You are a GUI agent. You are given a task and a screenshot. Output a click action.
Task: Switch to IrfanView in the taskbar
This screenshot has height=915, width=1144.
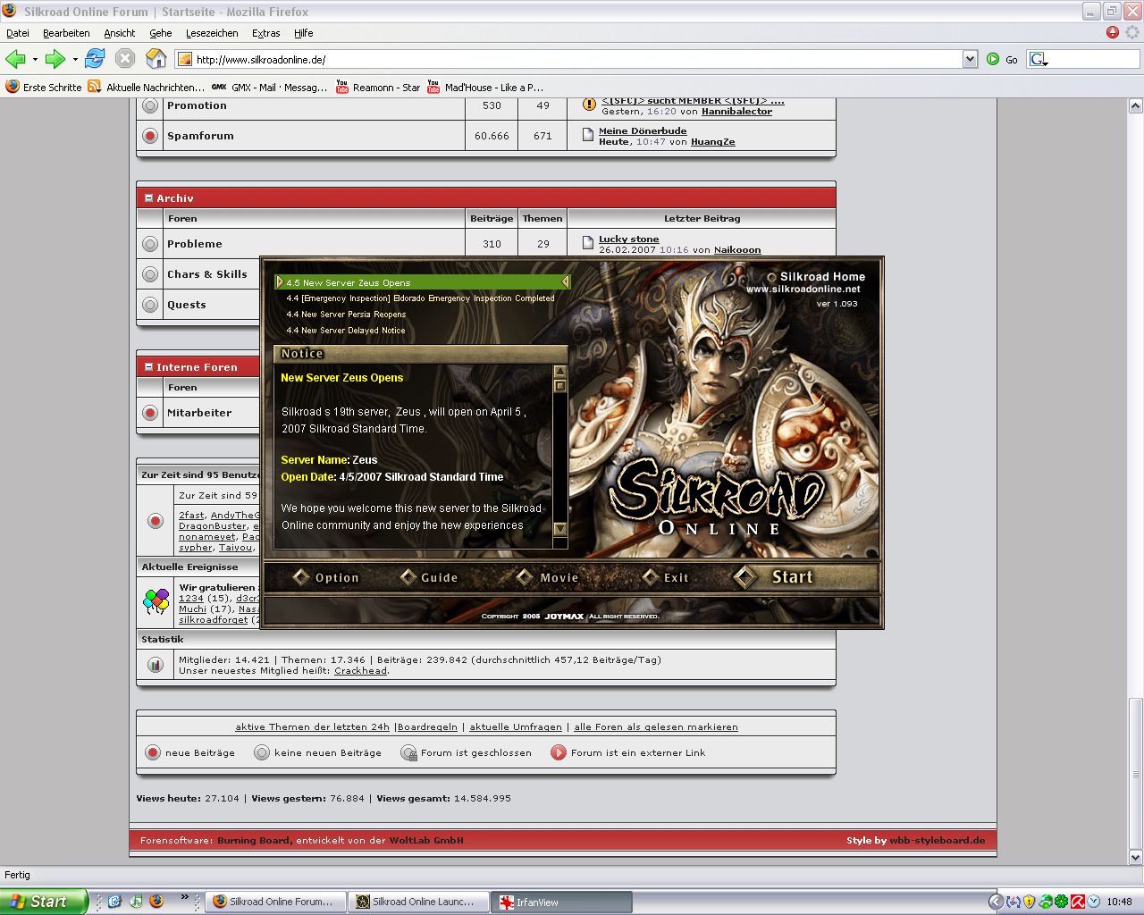[x=561, y=902]
